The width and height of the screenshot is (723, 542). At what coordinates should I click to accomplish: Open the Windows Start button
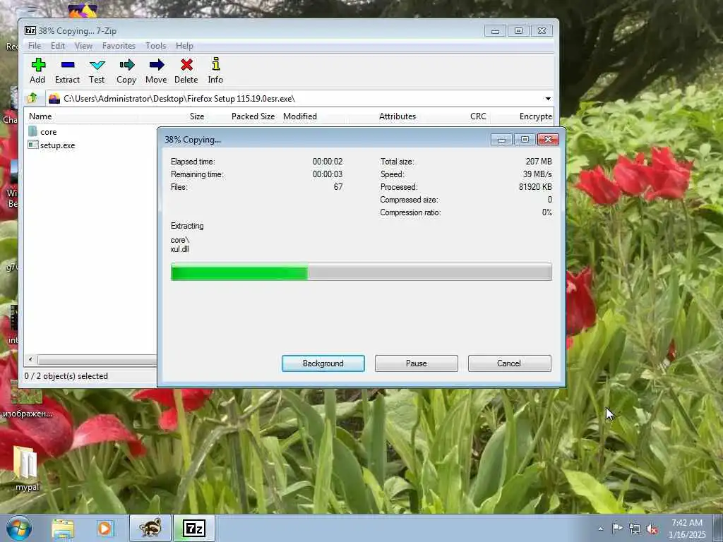(18, 528)
